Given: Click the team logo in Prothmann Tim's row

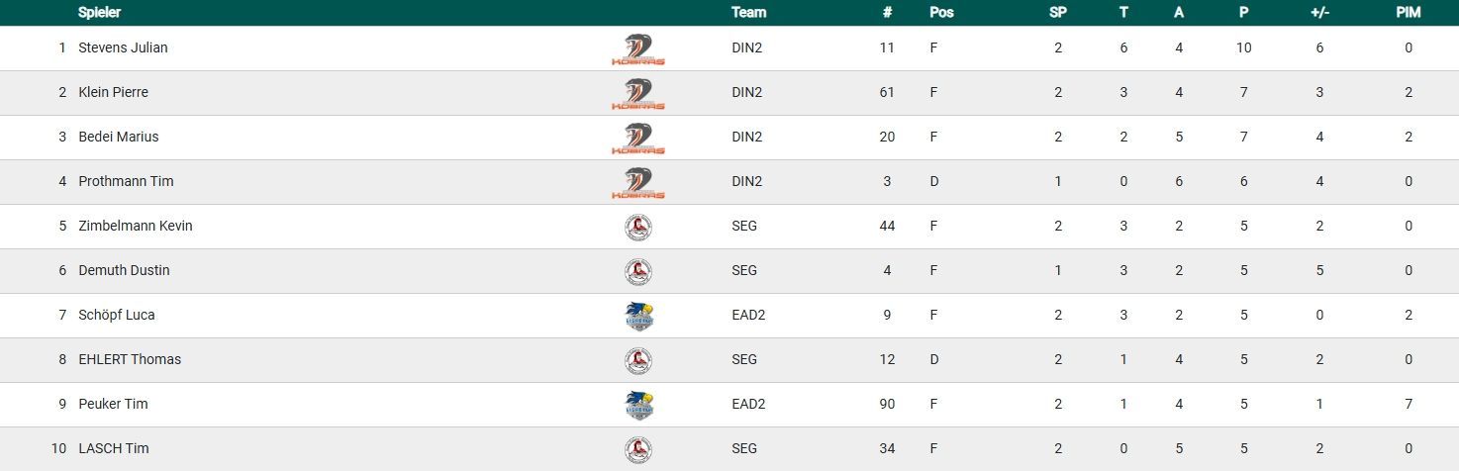Looking at the screenshot, I should [638, 182].
